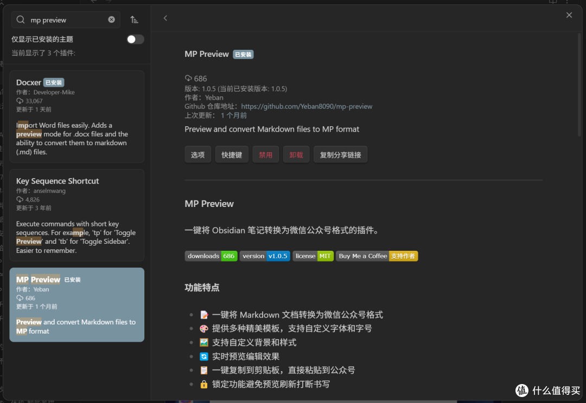Click MP Preview card download icon
The width and height of the screenshot is (586, 403).
click(20, 298)
